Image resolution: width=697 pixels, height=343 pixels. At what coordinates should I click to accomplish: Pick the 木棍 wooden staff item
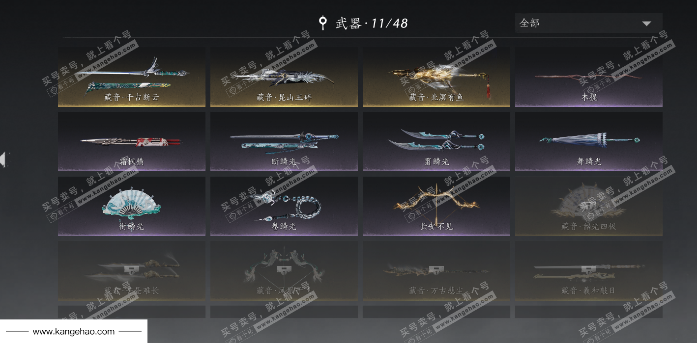point(589,77)
